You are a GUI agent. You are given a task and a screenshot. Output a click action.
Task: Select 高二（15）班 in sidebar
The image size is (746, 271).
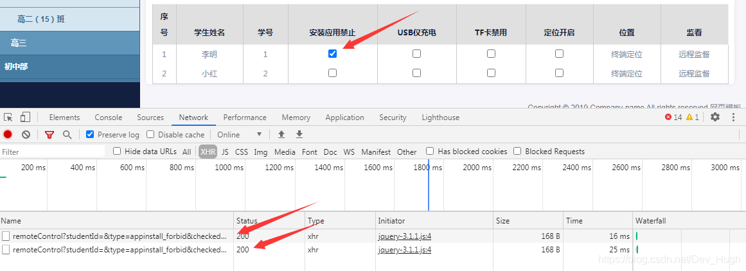coord(70,19)
